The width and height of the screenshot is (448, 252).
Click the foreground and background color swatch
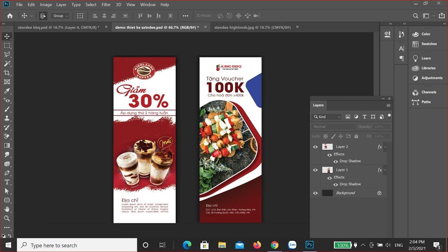tap(4, 237)
